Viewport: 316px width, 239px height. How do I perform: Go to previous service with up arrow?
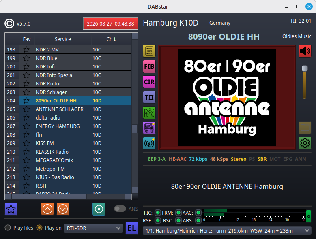[x=47, y=209]
